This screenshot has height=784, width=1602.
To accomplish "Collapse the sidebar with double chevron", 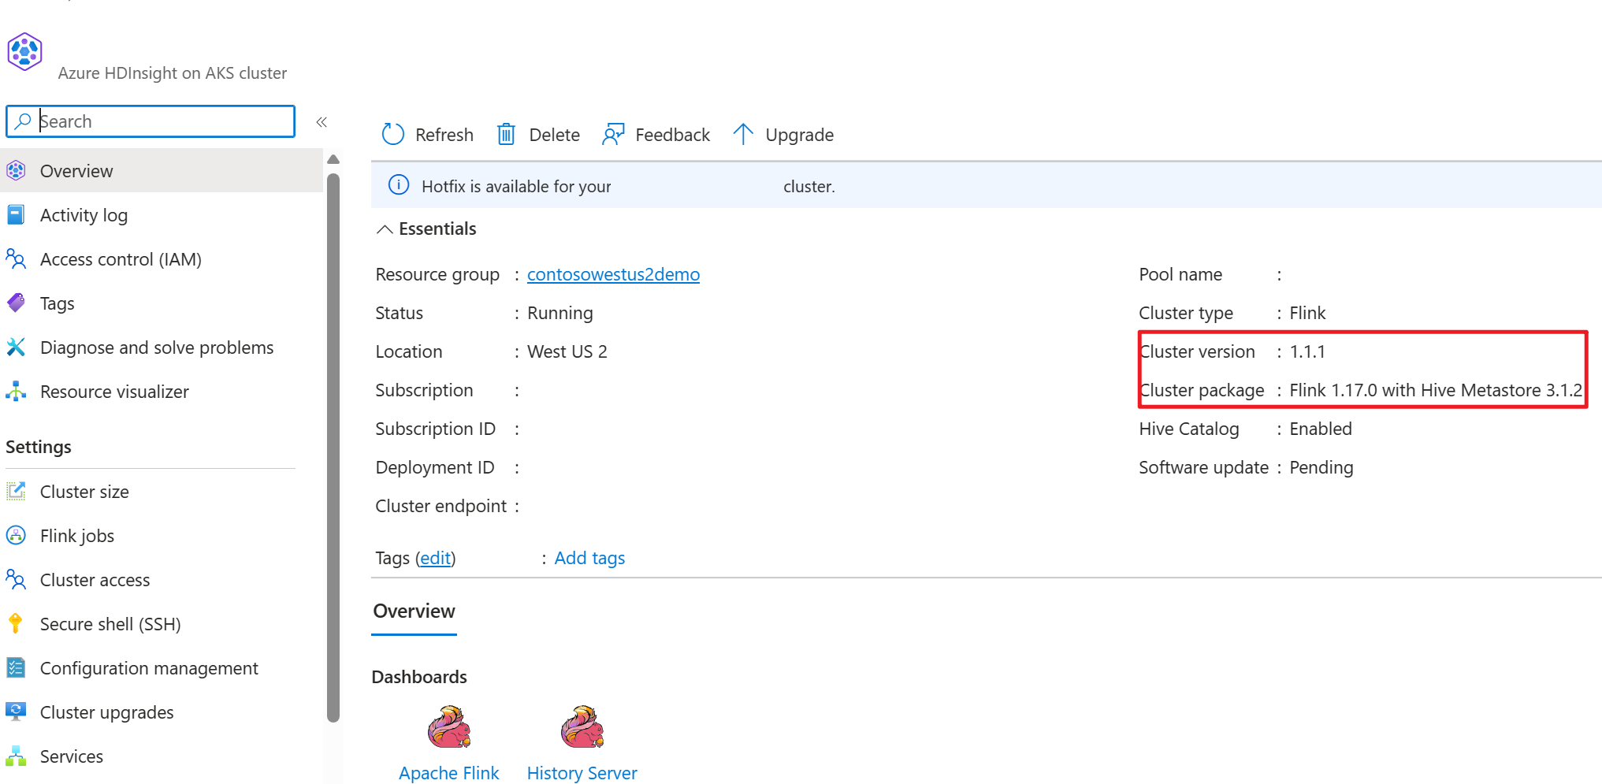I will pyautogui.click(x=322, y=122).
